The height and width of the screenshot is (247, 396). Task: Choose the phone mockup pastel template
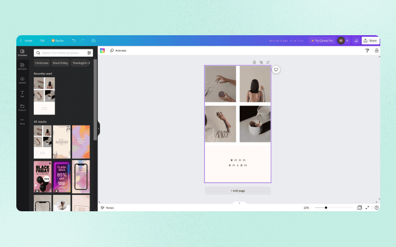(x=81, y=177)
